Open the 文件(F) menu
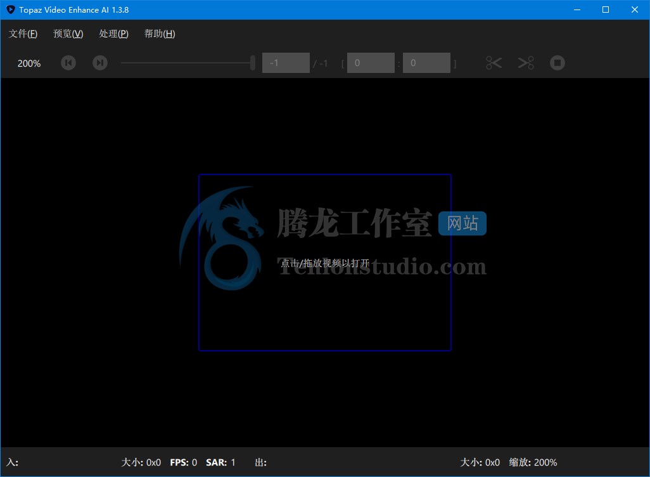Viewport: 650px width, 477px height. coord(23,34)
